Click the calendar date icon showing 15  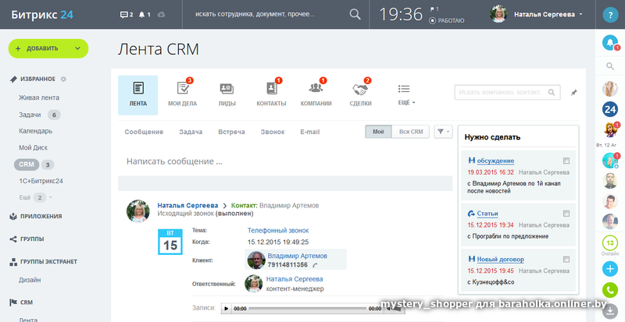(x=170, y=242)
